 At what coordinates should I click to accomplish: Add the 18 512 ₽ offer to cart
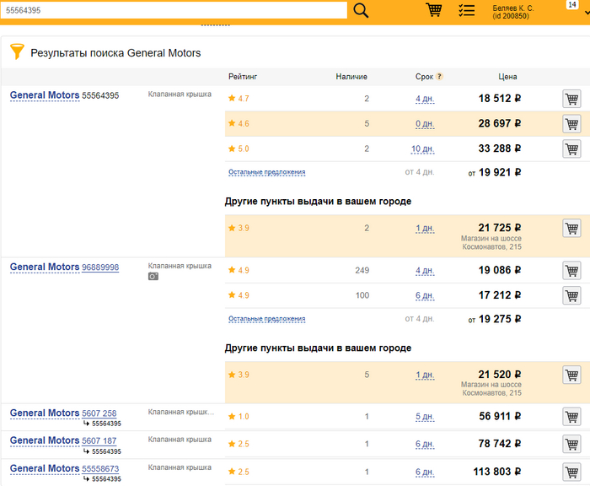click(571, 99)
